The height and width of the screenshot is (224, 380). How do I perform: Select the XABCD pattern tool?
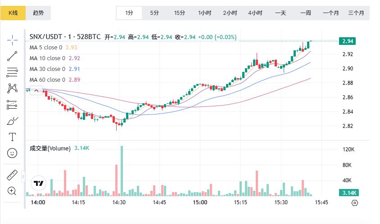coord(12,88)
